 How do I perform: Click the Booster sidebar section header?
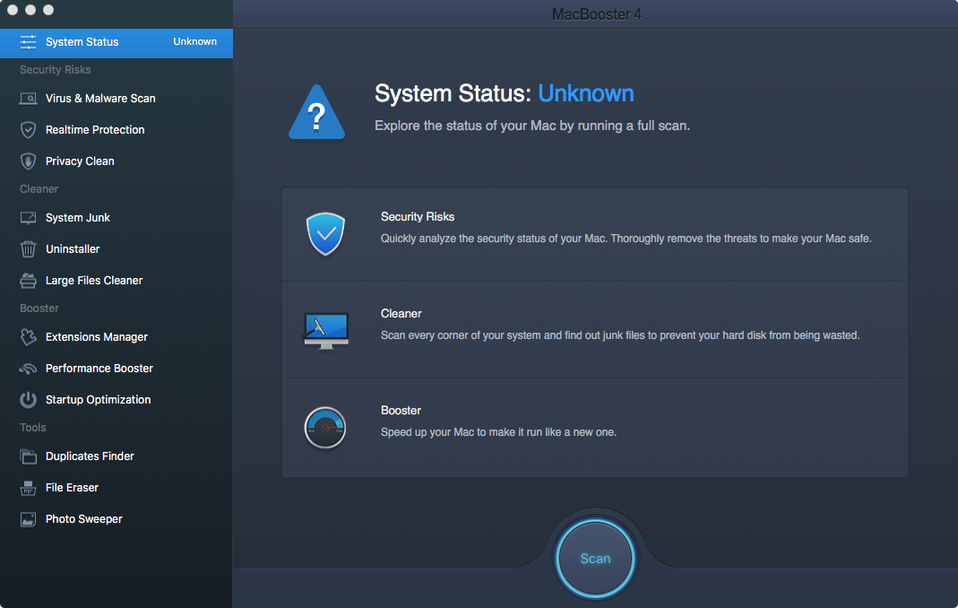click(x=39, y=308)
